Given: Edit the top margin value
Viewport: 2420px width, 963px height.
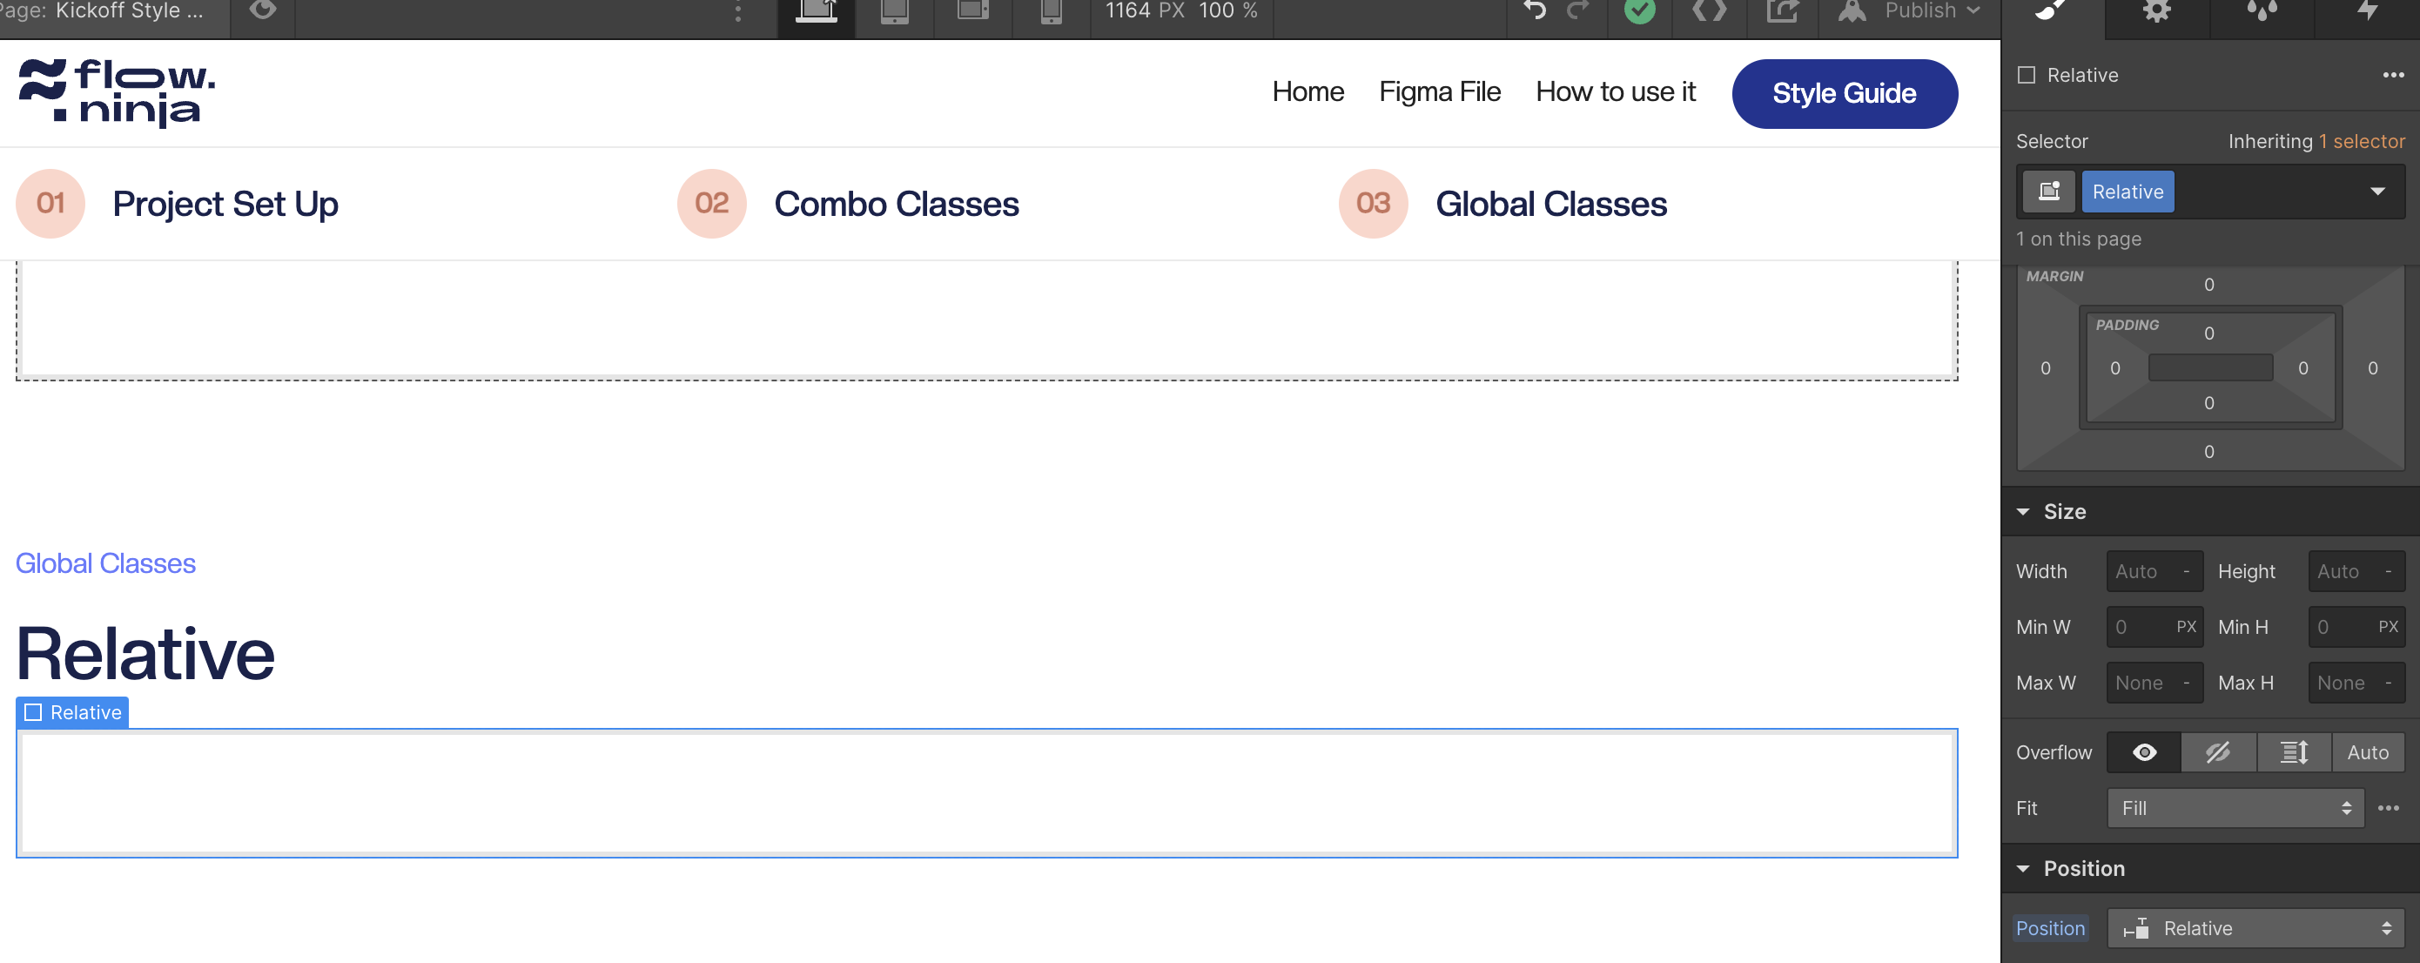Looking at the screenshot, I should (2208, 285).
